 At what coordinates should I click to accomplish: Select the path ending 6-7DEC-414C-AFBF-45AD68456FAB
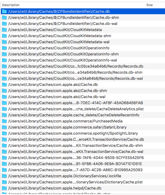[76, 103]
